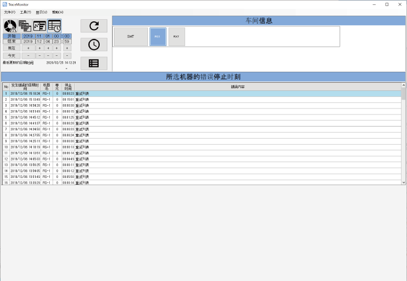Click the 今天 button
The height and width of the screenshot is (281, 407).
point(11,55)
